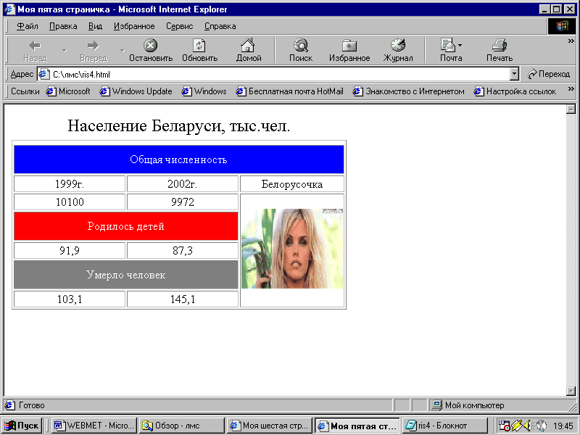The height and width of the screenshot is (435, 580).
Task: Click the task scheduler icon in system tray
Action: 504,426
